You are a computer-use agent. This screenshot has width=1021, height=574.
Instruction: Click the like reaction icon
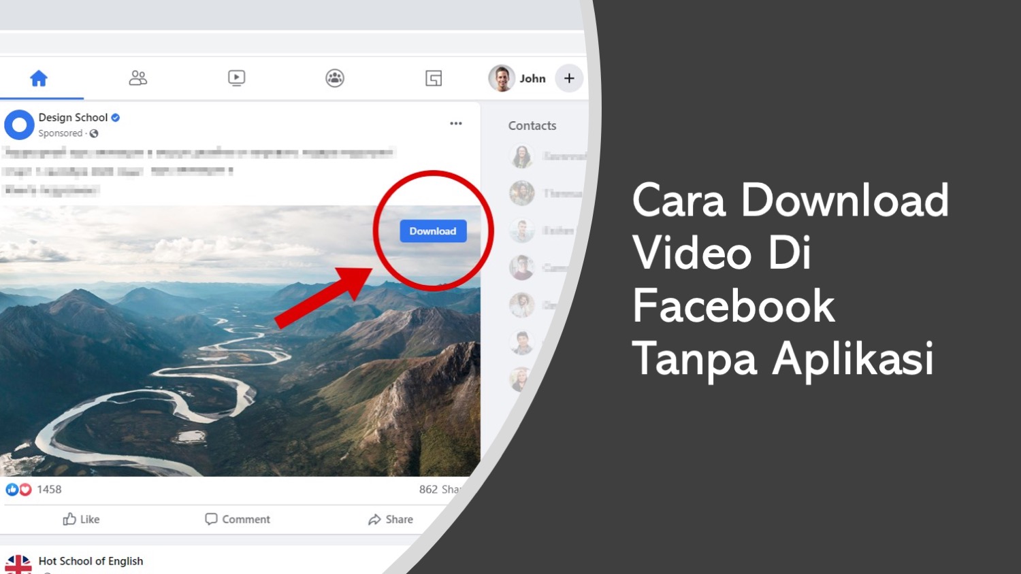[x=12, y=490]
